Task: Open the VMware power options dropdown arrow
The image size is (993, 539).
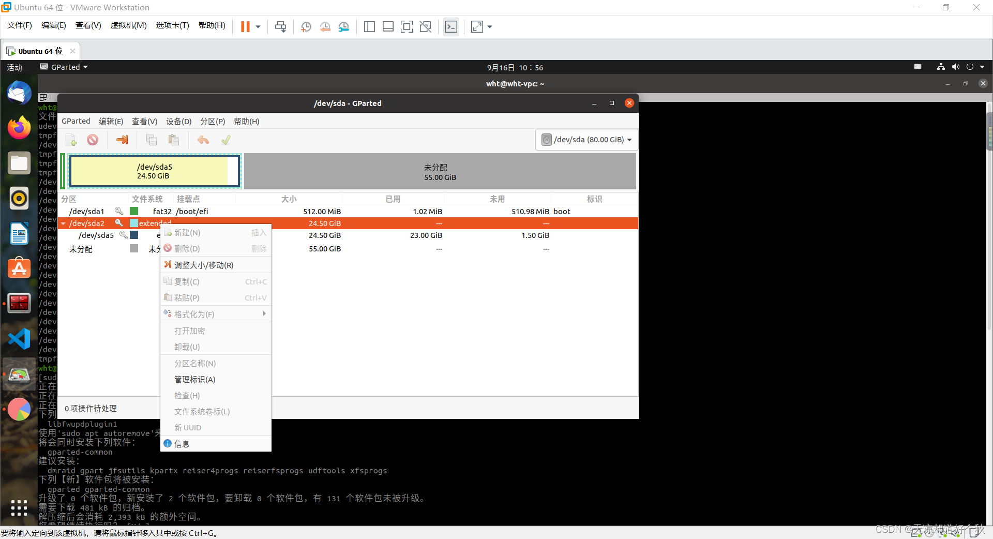Action: [258, 26]
